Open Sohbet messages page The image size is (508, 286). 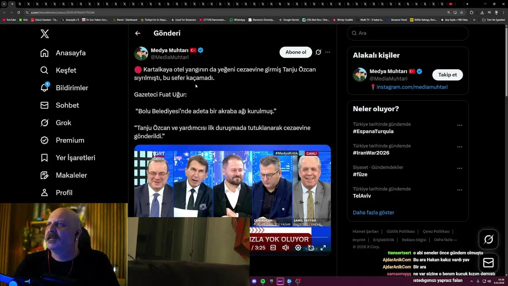(60, 105)
